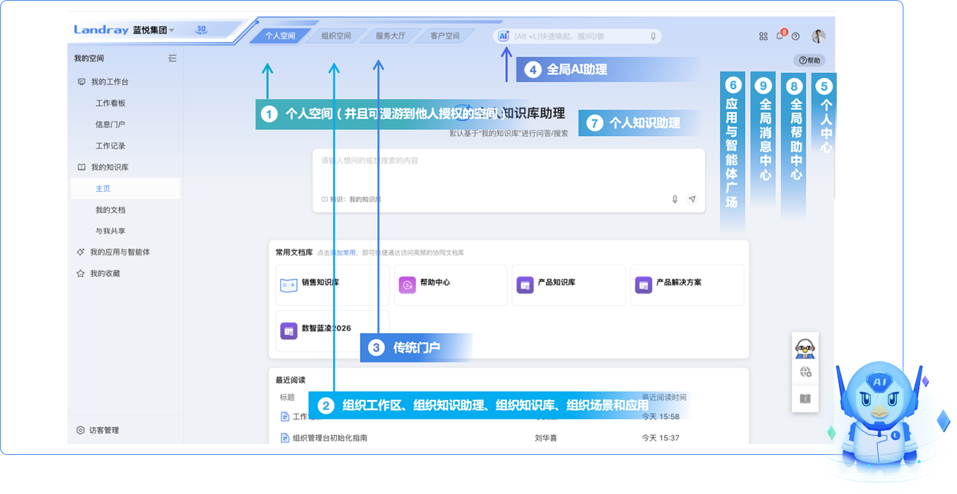Switch to the 服务大厅 tab
Image resolution: width=957 pixels, height=494 pixels.
pos(390,35)
